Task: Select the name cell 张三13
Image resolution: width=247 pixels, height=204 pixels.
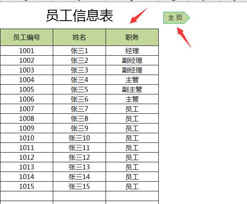Action: (79, 167)
